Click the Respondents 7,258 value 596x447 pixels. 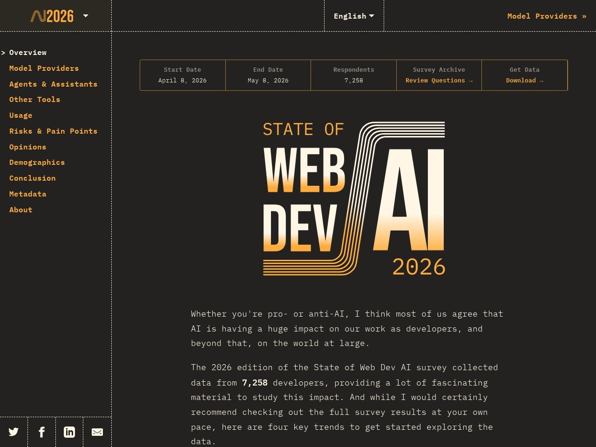pos(354,81)
